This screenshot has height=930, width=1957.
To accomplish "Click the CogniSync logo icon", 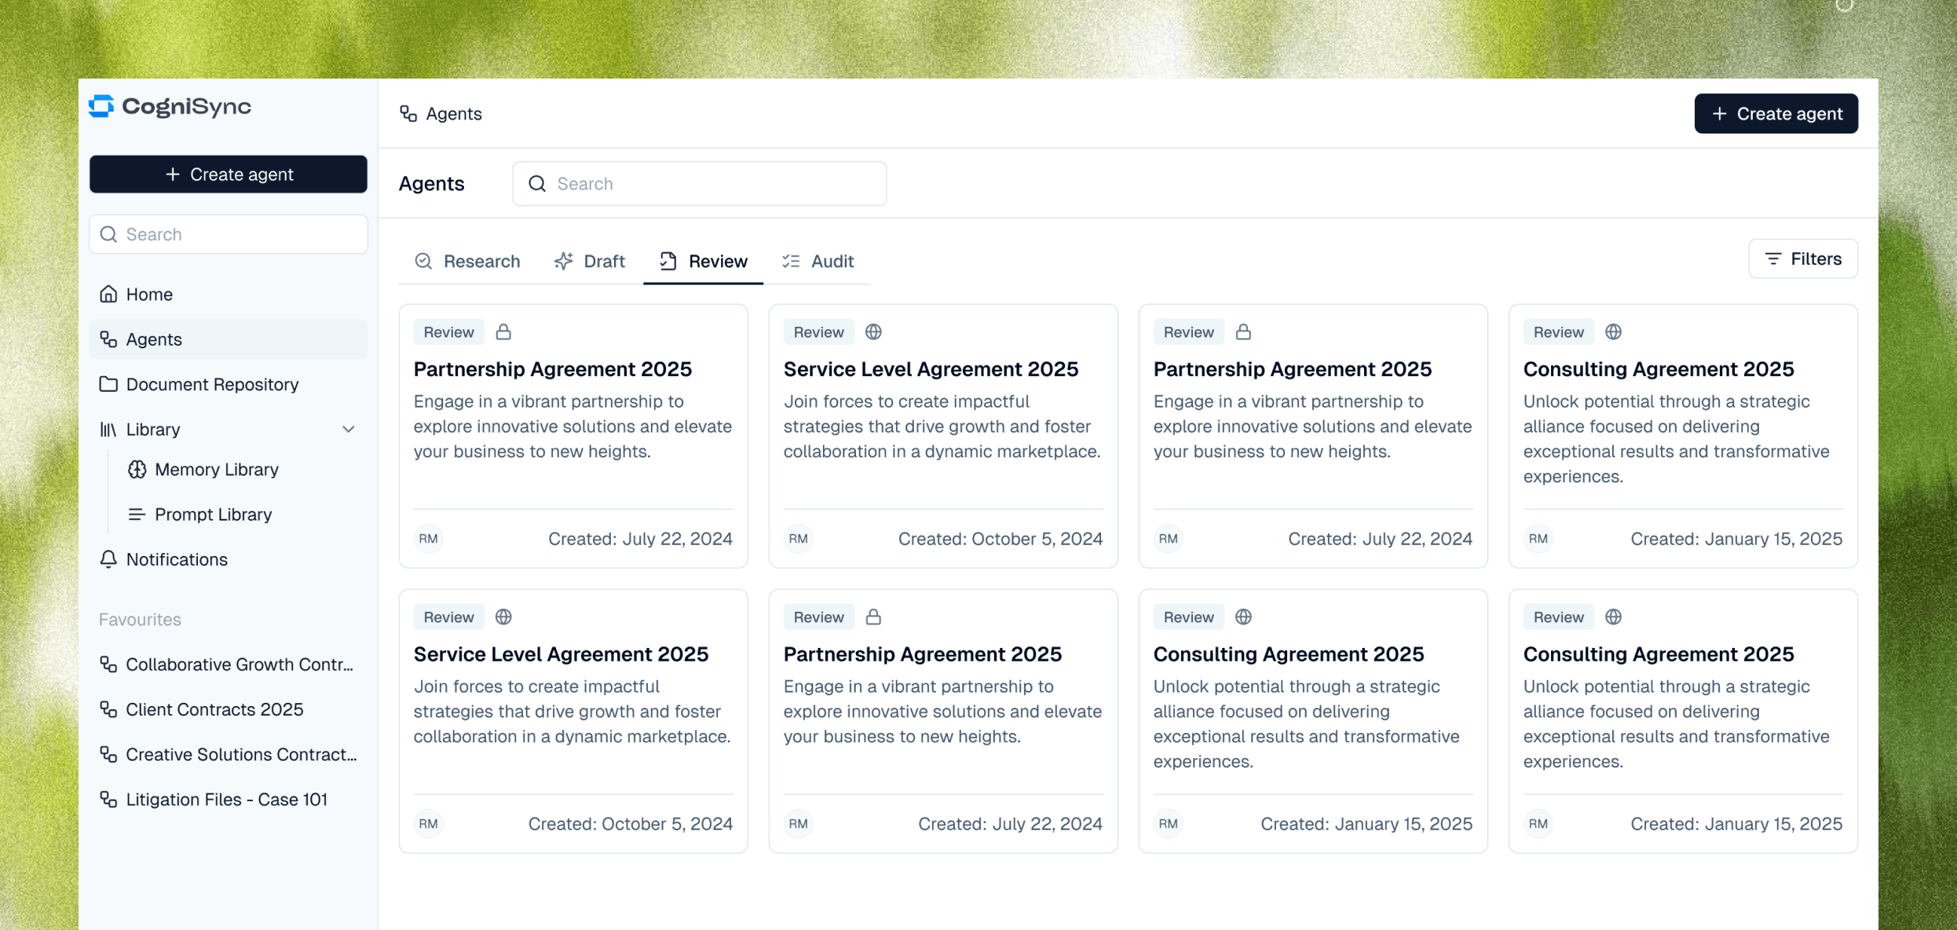I will [102, 106].
